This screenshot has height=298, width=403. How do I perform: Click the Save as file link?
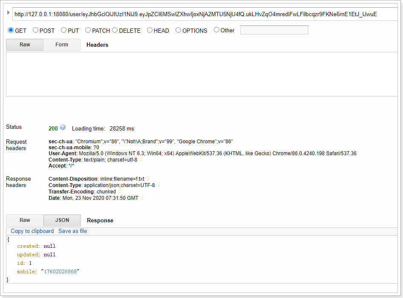[72, 231]
